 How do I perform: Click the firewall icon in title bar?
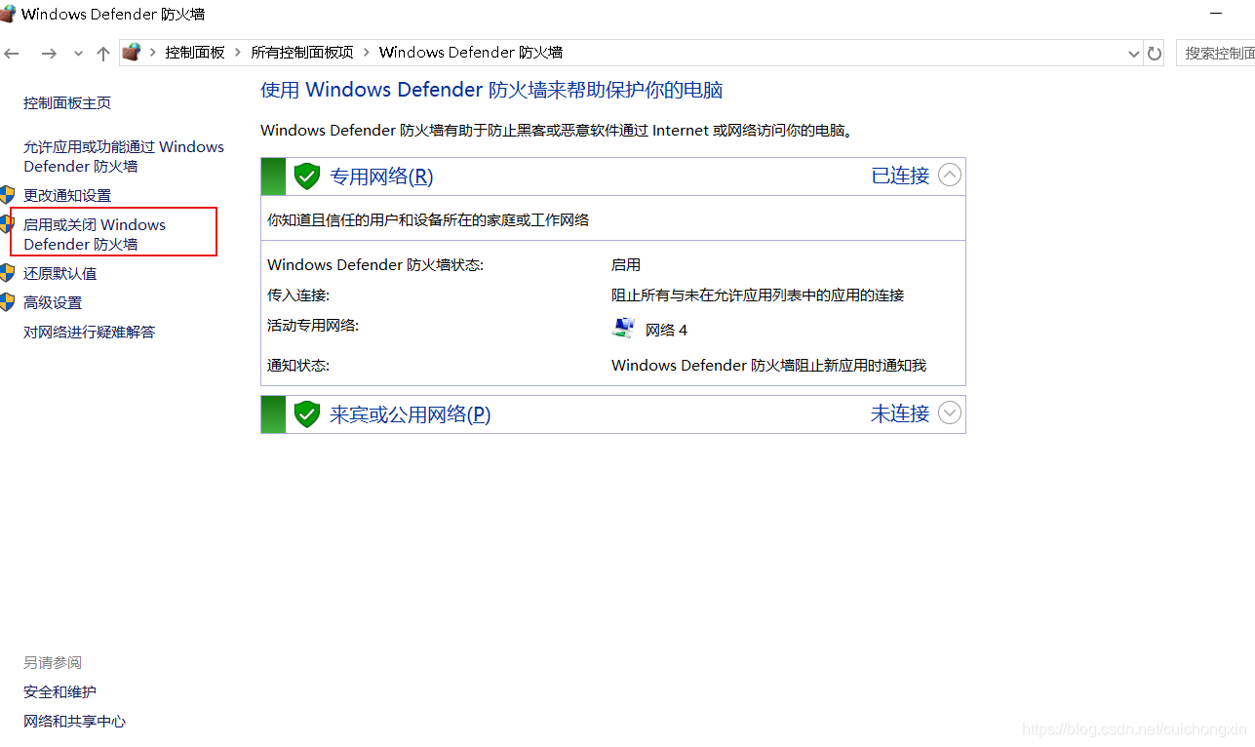(x=7, y=14)
